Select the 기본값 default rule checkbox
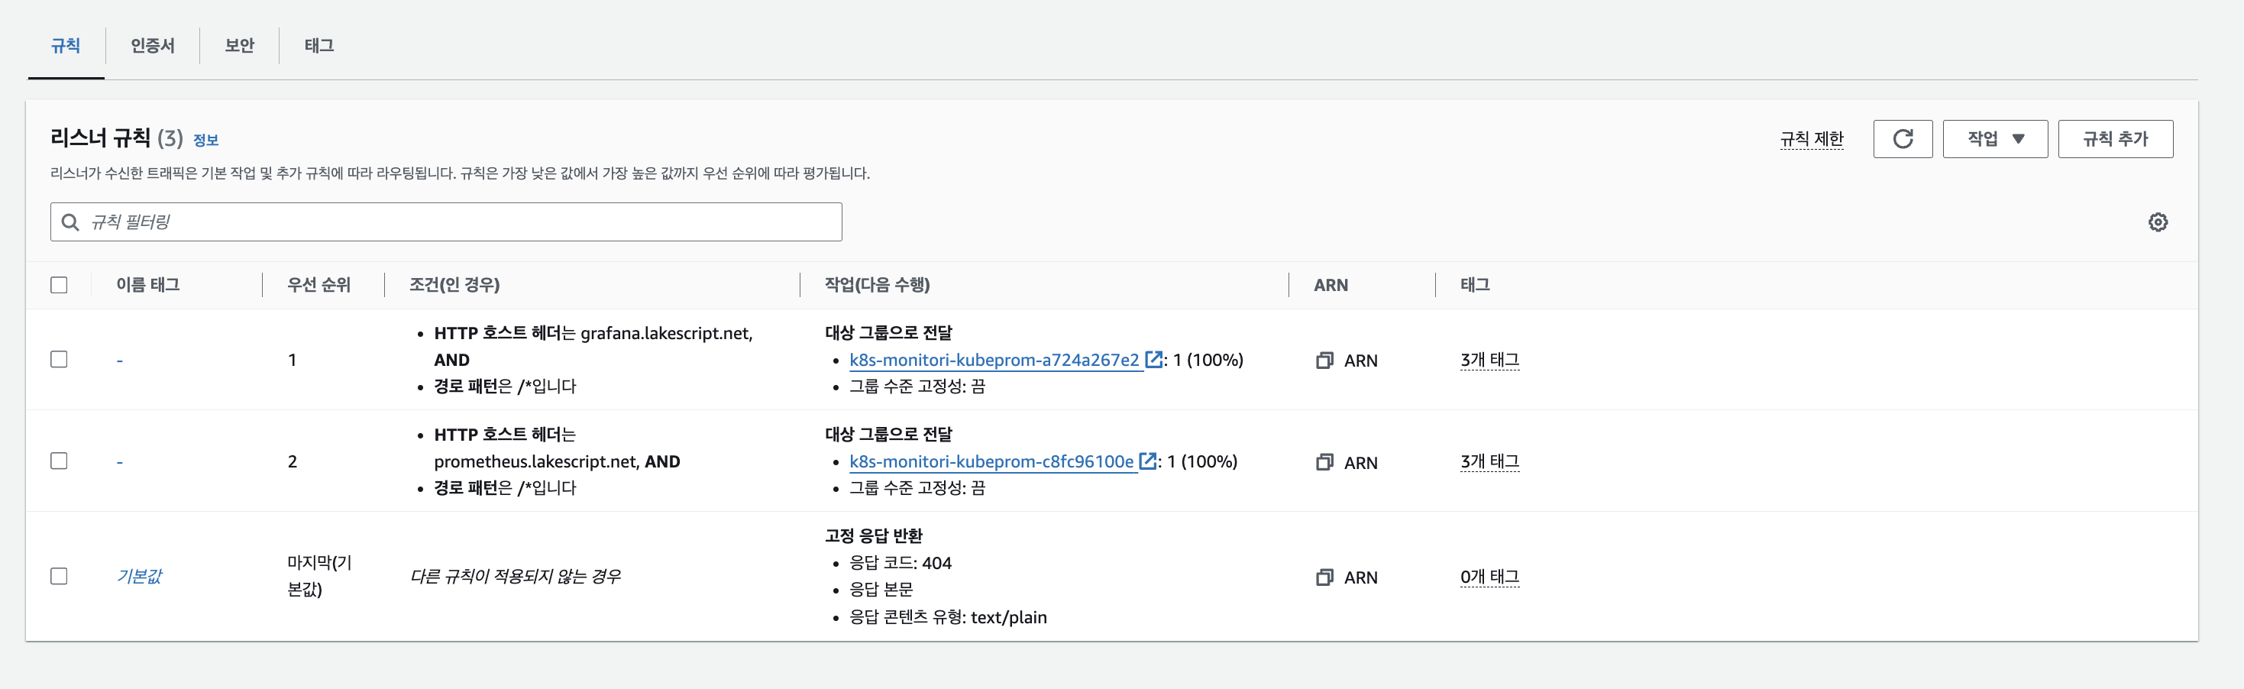The image size is (2244, 689). click(58, 576)
